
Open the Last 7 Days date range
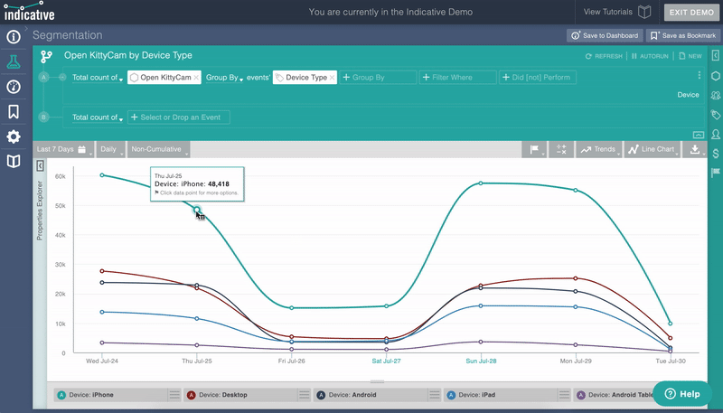64,149
